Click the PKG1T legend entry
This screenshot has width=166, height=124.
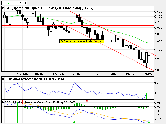click(20, 3)
